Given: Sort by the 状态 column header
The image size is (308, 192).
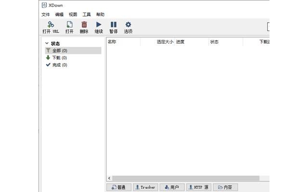Looking at the screenshot, I should (226, 42).
